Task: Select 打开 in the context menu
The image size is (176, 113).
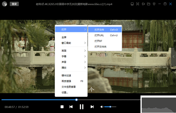Action: click(x=71, y=29)
